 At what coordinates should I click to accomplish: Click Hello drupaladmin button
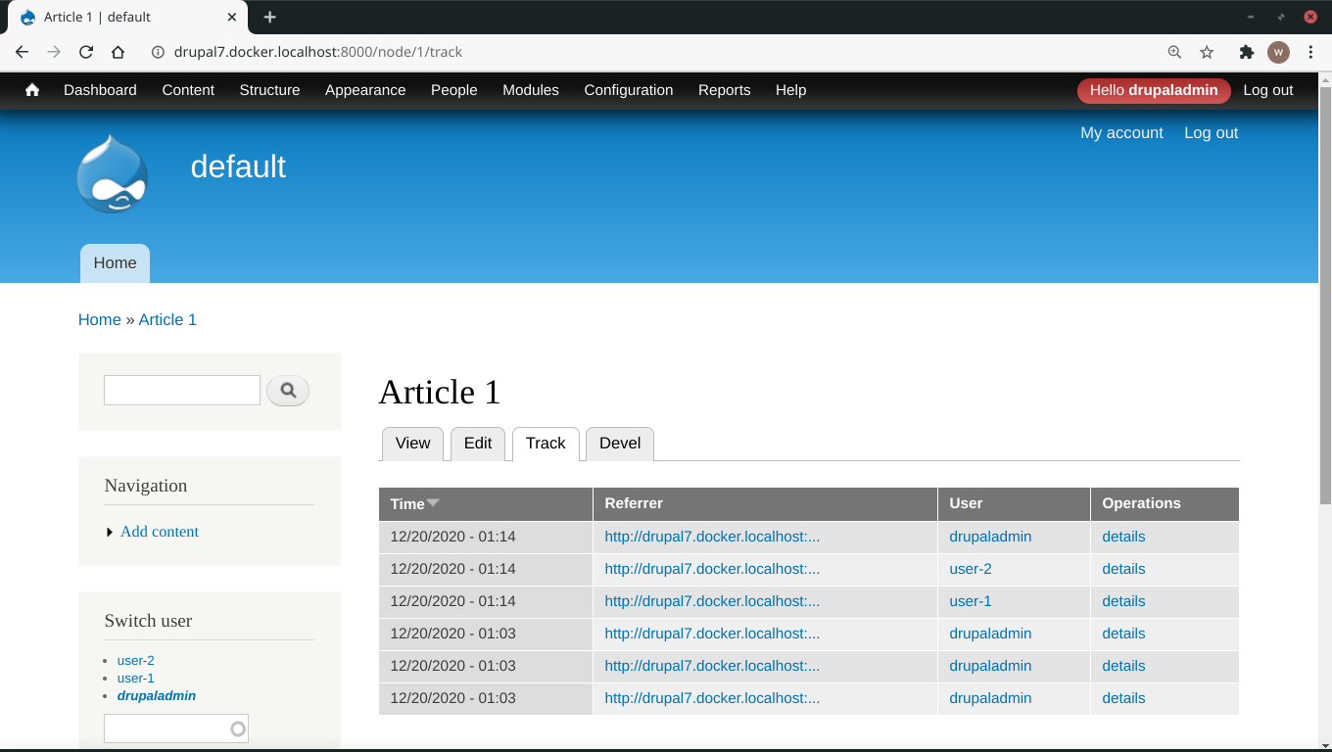click(1154, 90)
